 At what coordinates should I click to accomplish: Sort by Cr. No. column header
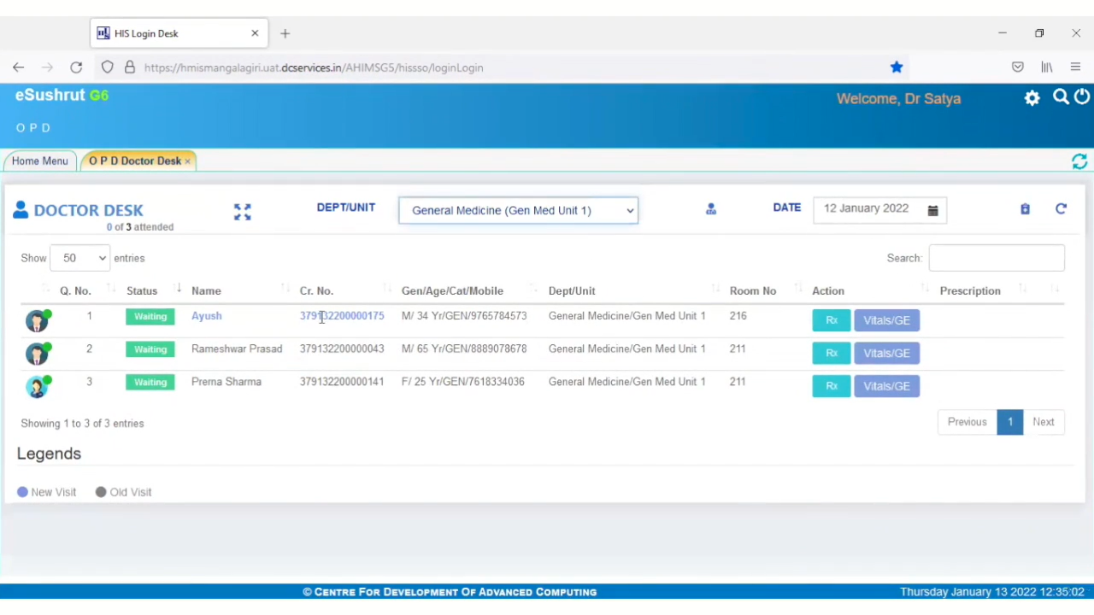316,291
